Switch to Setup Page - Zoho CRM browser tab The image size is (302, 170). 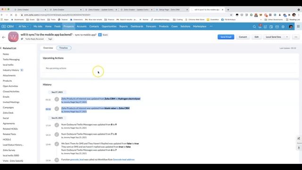tap(169, 9)
